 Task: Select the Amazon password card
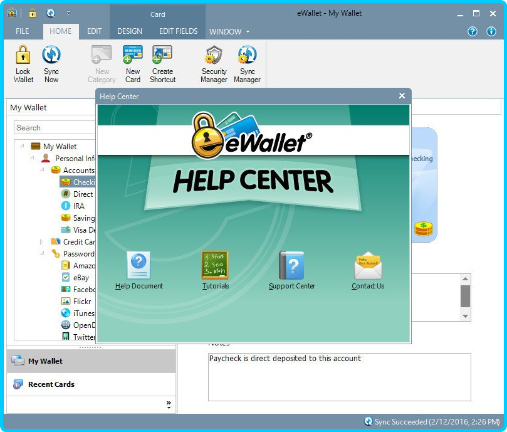(x=78, y=266)
